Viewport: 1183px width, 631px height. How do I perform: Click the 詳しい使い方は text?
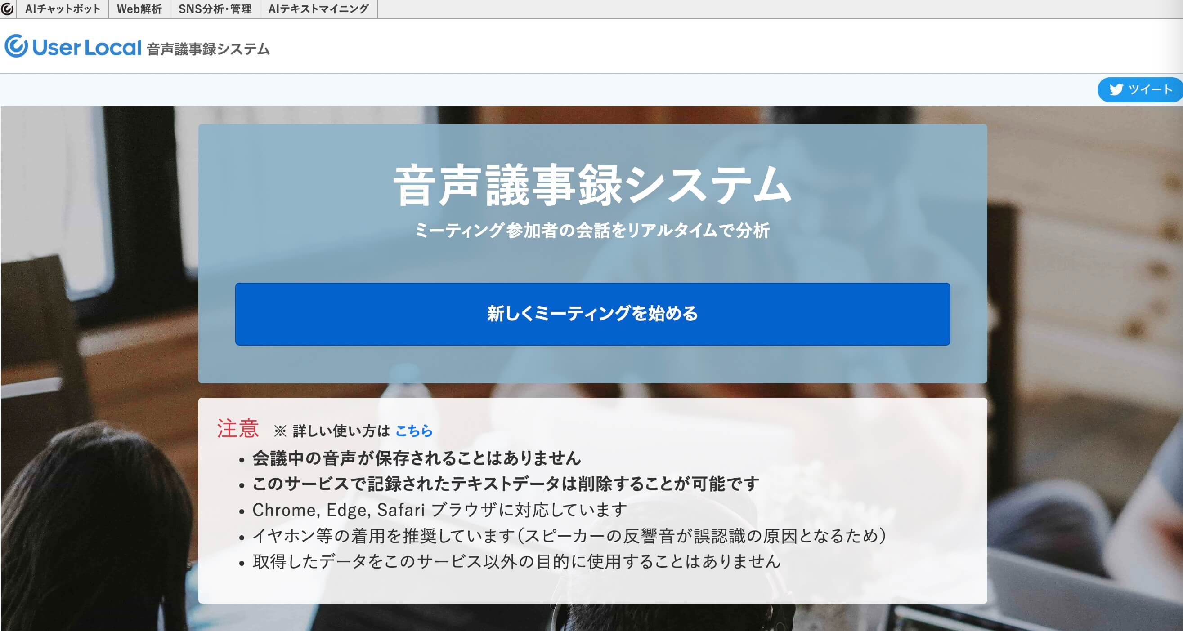(x=341, y=431)
